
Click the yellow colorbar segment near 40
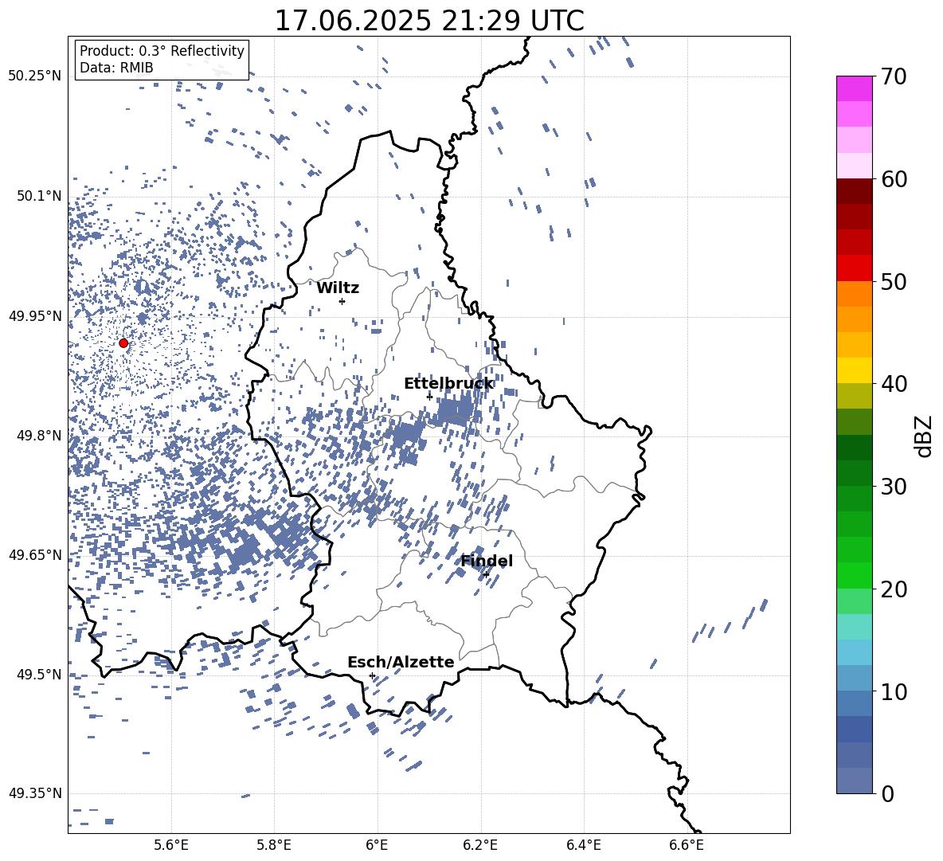point(854,370)
